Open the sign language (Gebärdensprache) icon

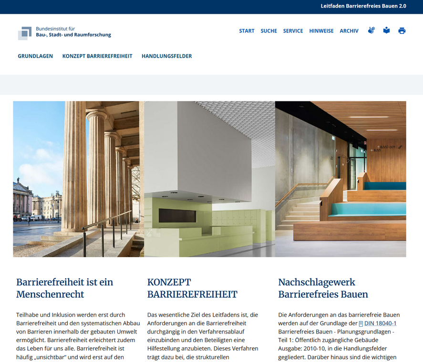[371, 30]
